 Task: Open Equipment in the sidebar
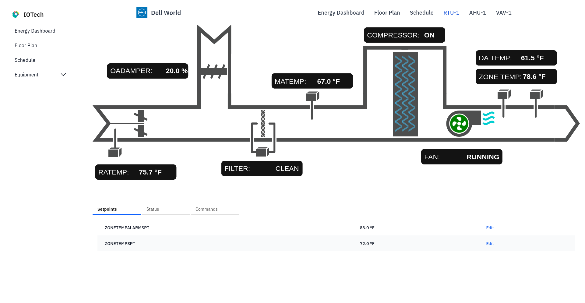tap(26, 75)
